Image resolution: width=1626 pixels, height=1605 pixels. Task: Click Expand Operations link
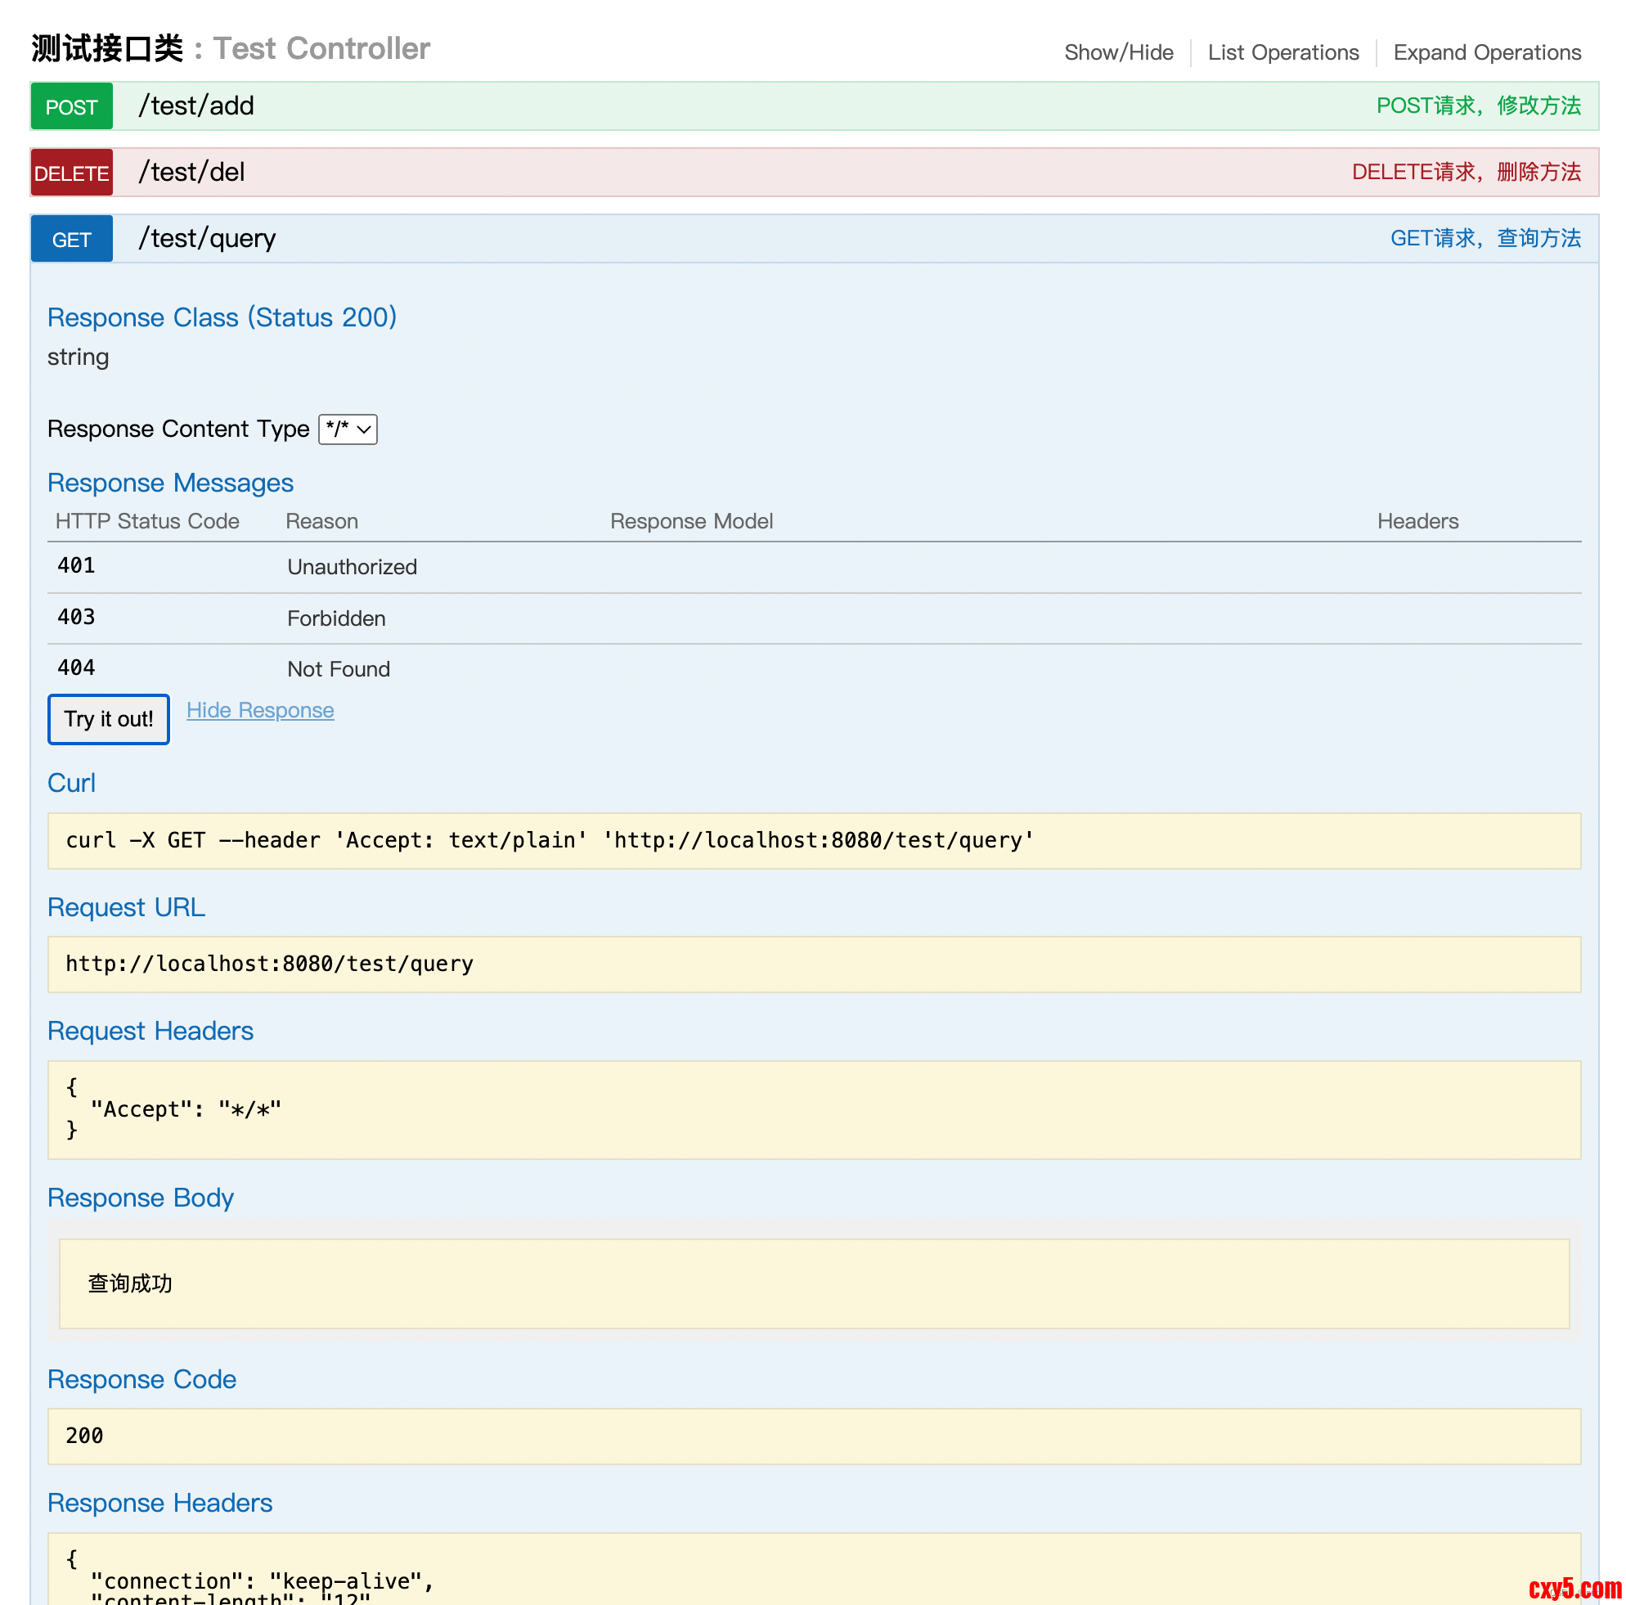pos(1486,52)
